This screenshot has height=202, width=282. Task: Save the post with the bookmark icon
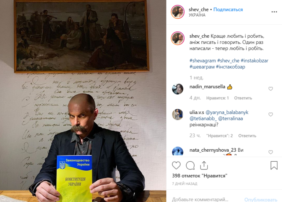[274, 165]
